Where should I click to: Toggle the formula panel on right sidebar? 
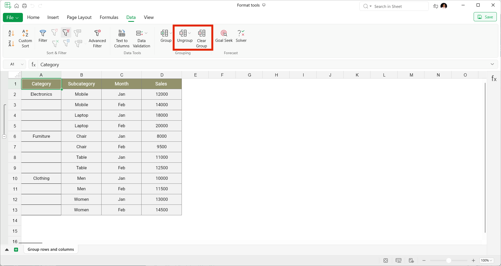point(494,79)
